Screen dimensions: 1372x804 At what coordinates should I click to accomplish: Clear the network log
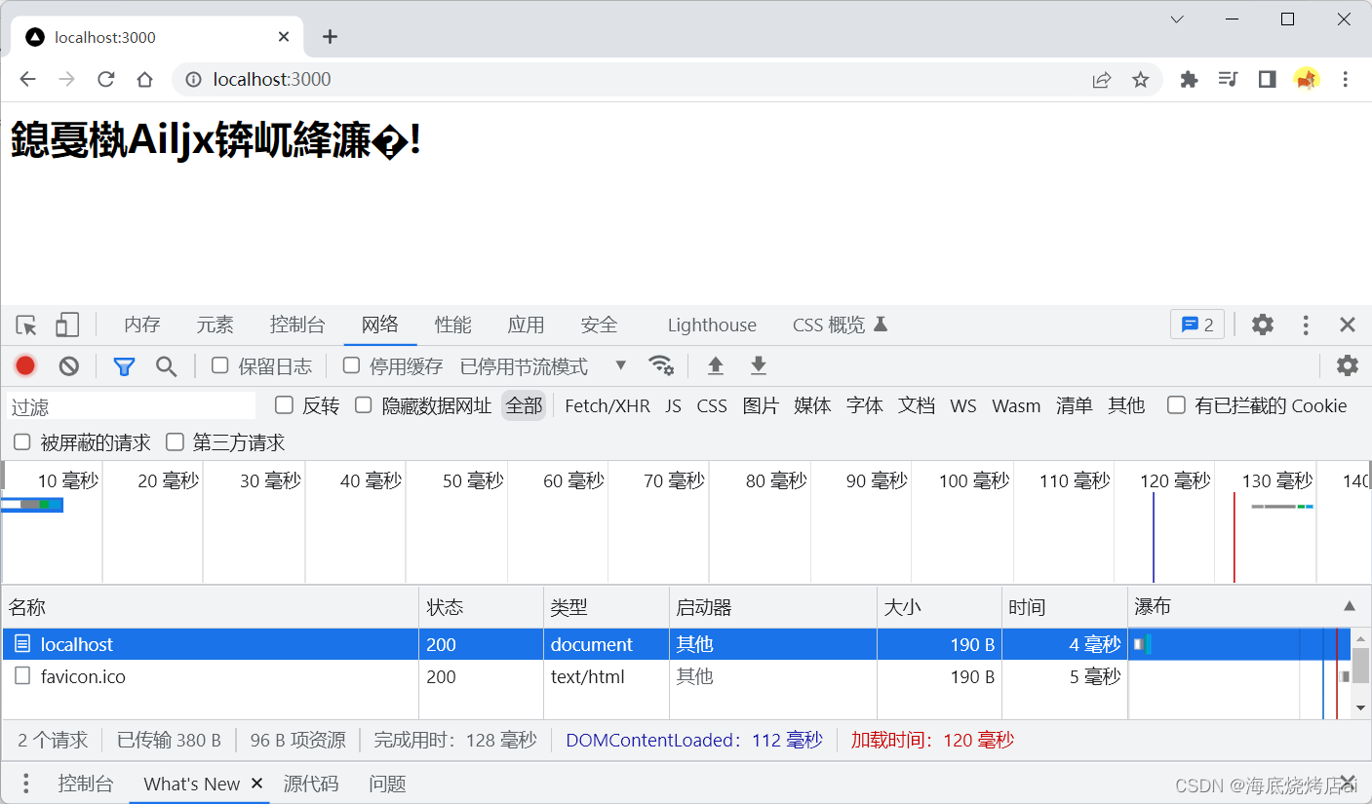click(68, 366)
